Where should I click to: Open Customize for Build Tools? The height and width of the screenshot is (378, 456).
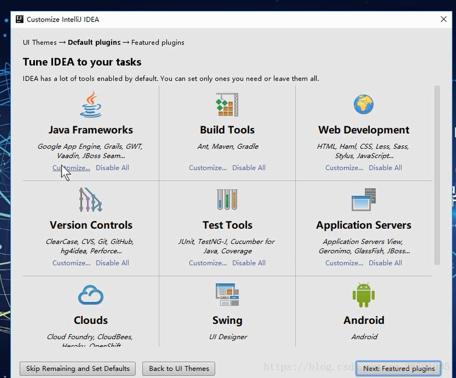coord(207,168)
